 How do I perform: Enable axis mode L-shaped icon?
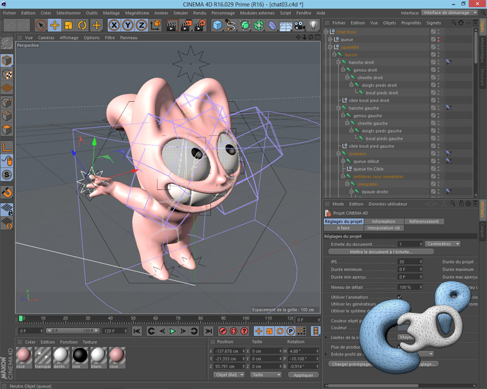pyautogui.click(x=7, y=147)
